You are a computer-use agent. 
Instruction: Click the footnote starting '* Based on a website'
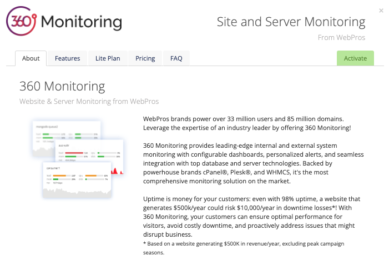(x=244, y=248)
